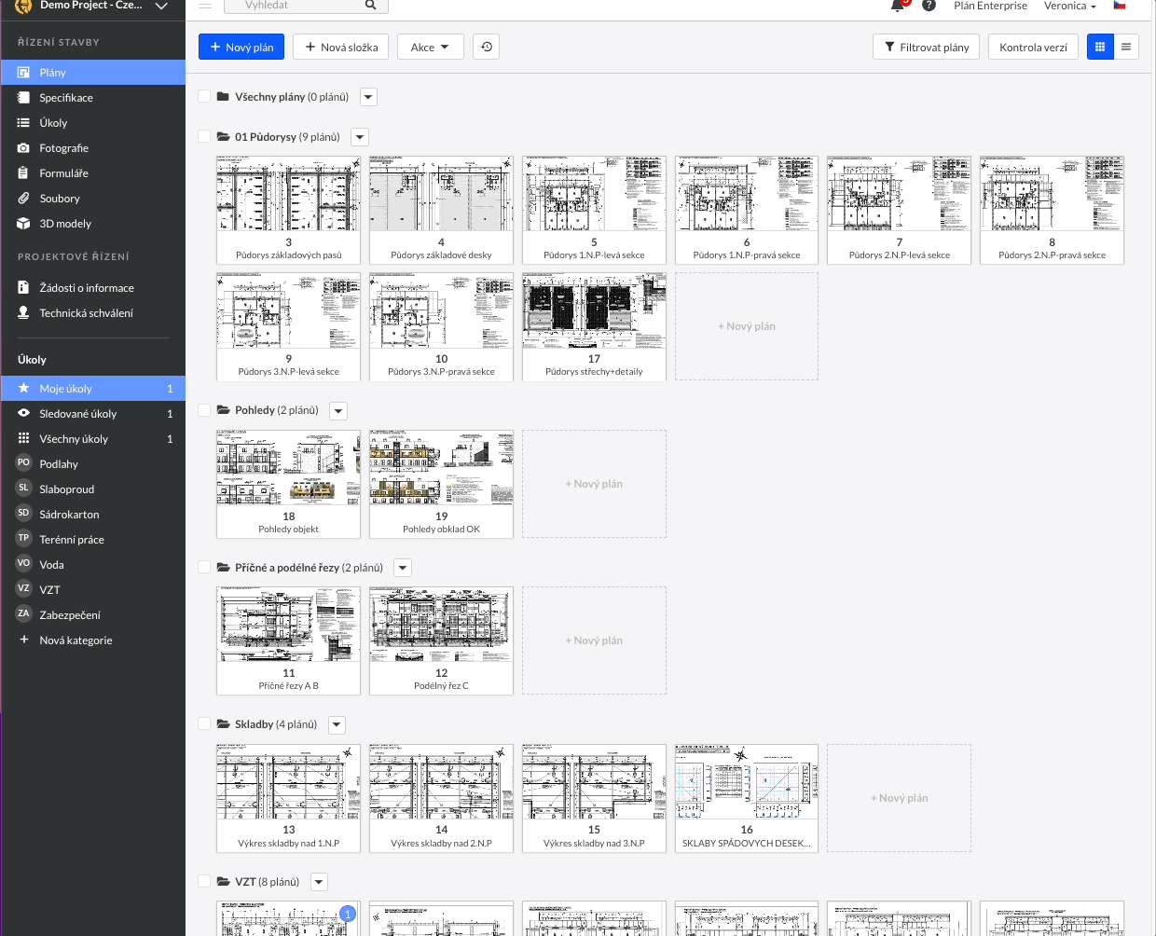Image resolution: width=1156 pixels, height=936 pixels.
Task: Click the version history clock icon
Action: (x=487, y=47)
